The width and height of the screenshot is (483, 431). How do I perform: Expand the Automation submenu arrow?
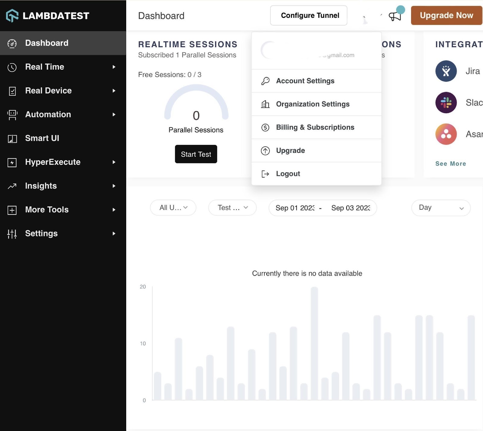coord(114,114)
